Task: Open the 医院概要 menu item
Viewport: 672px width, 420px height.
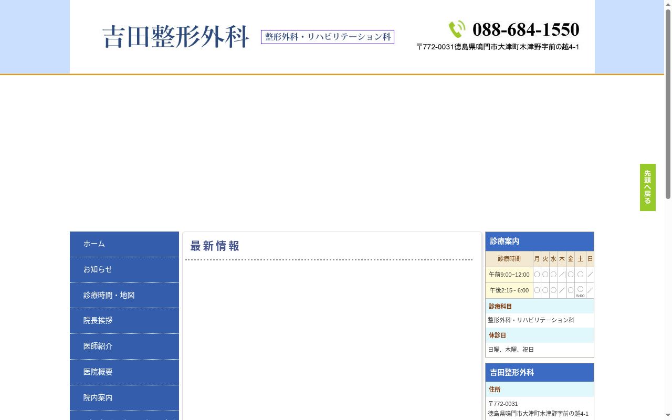Action: click(x=124, y=372)
